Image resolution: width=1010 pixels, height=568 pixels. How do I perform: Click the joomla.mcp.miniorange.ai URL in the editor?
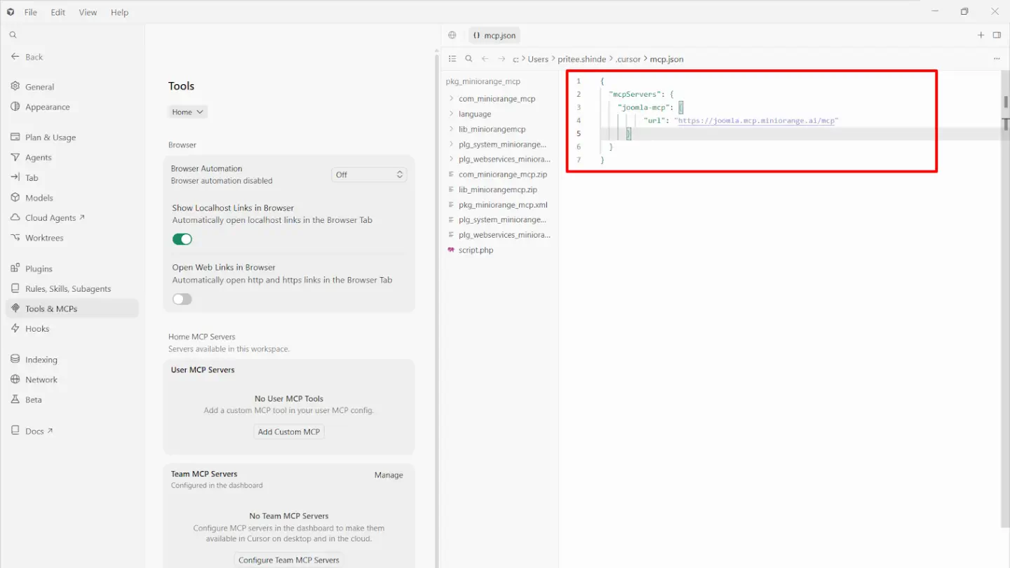pos(757,121)
